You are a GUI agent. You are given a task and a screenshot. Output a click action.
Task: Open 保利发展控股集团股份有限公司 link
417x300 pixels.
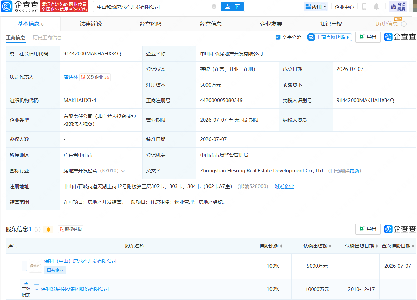click(x=75, y=289)
